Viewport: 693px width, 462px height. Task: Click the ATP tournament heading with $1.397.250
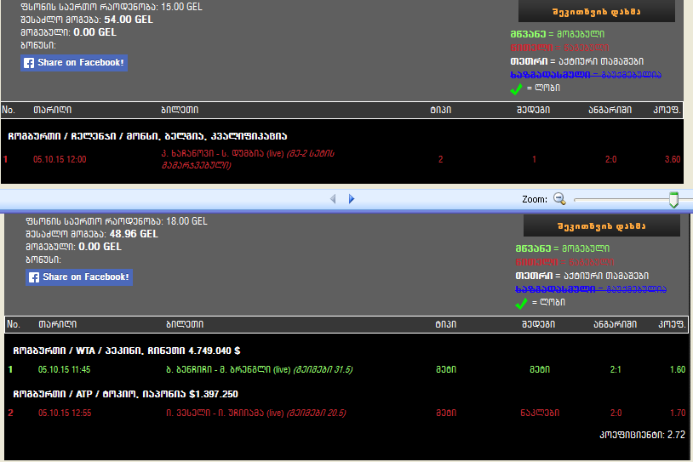[x=125, y=394]
